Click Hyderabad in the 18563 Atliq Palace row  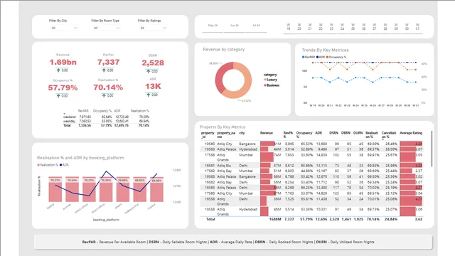(x=248, y=149)
